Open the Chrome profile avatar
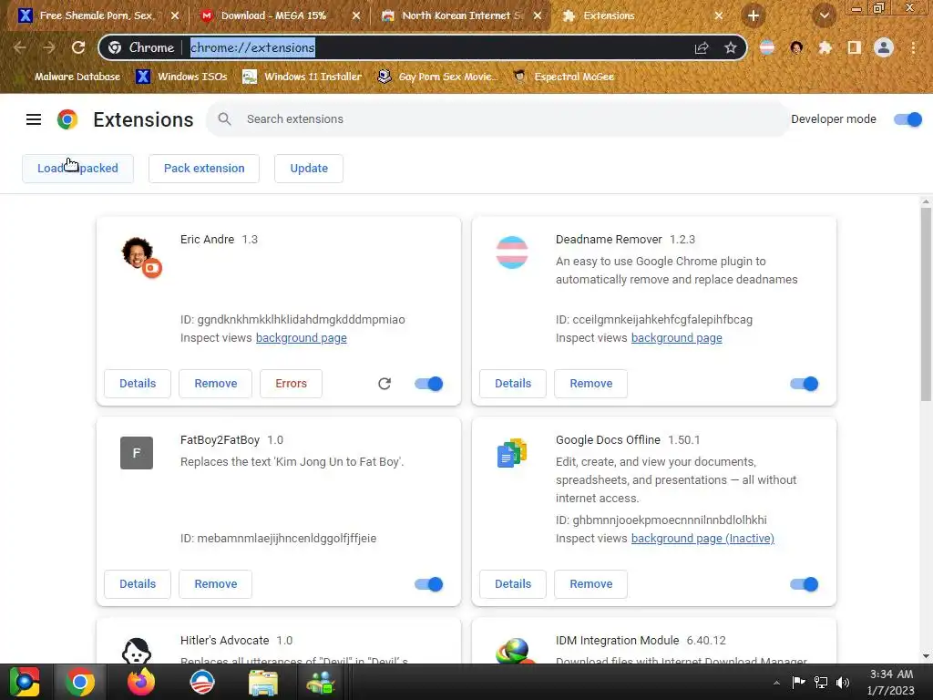 (884, 47)
